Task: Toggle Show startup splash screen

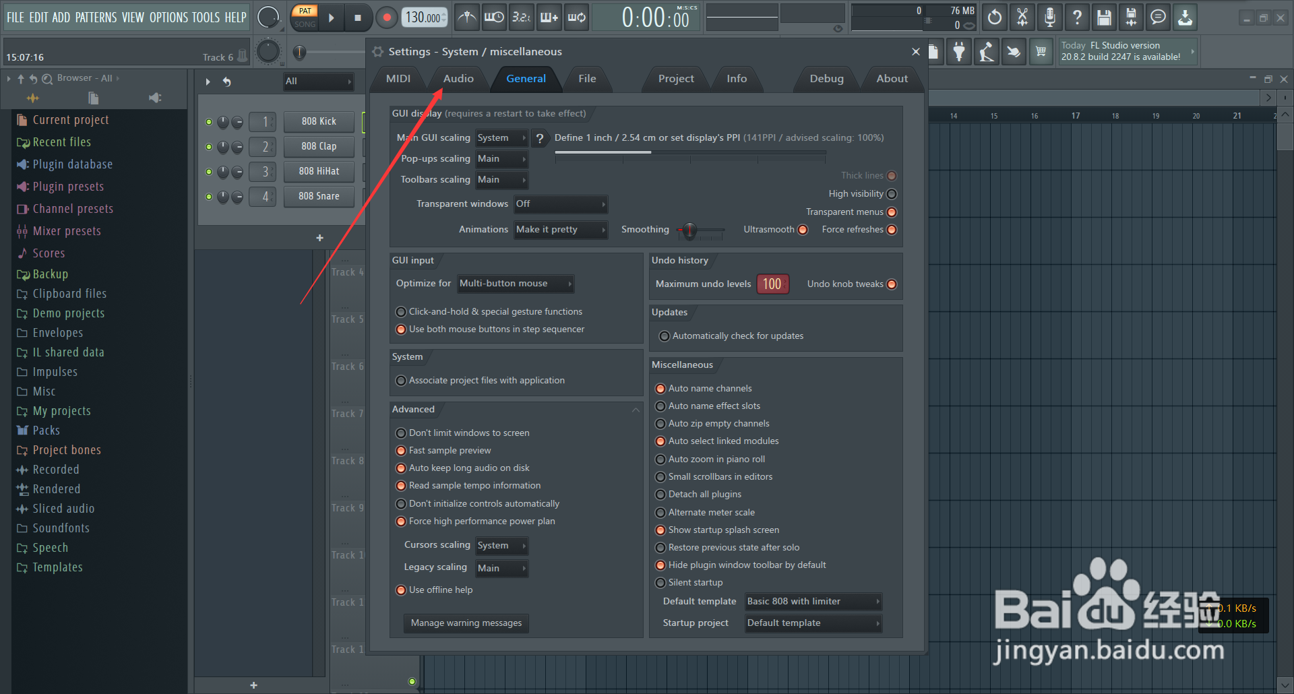Action: [660, 530]
